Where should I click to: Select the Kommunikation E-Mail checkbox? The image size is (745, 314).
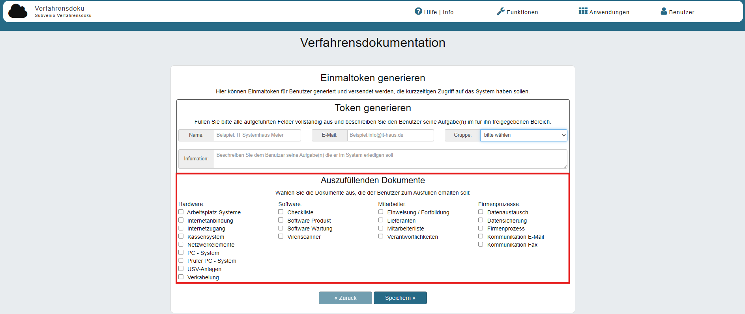(x=481, y=236)
